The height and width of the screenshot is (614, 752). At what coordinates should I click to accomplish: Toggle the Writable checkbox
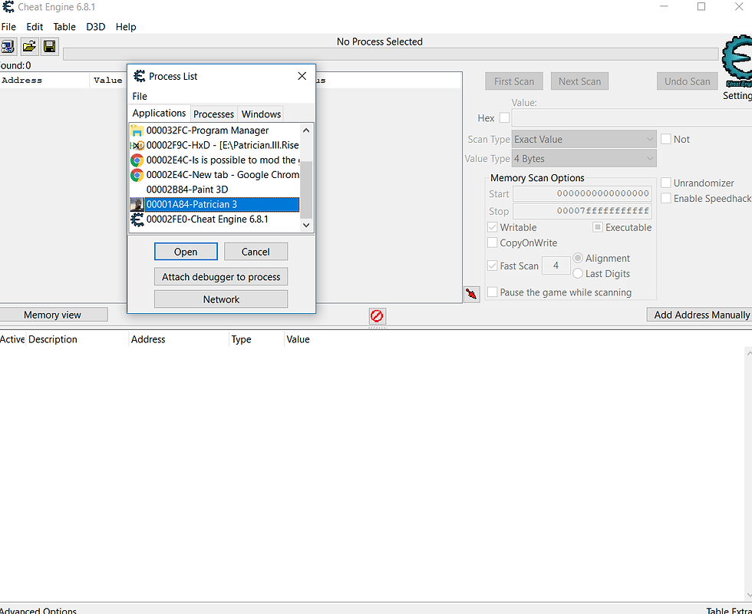[492, 227]
